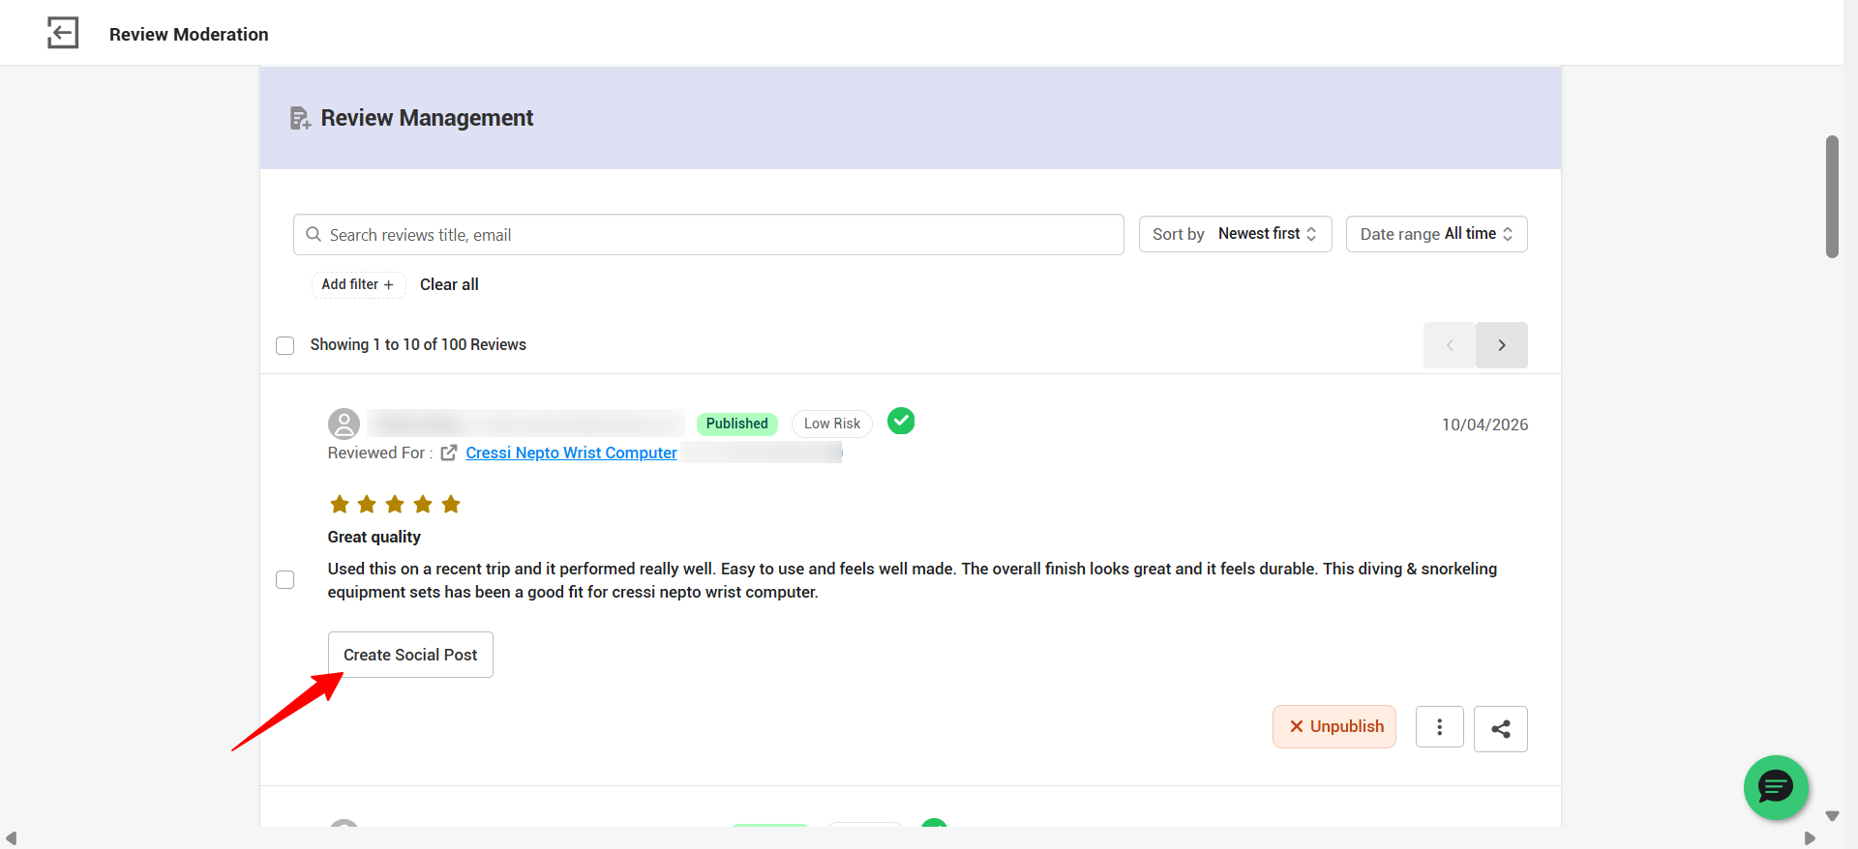Click Create Social Post button
Image resolution: width=1858 pixels, height=849 pixels.
pos(410,655)
